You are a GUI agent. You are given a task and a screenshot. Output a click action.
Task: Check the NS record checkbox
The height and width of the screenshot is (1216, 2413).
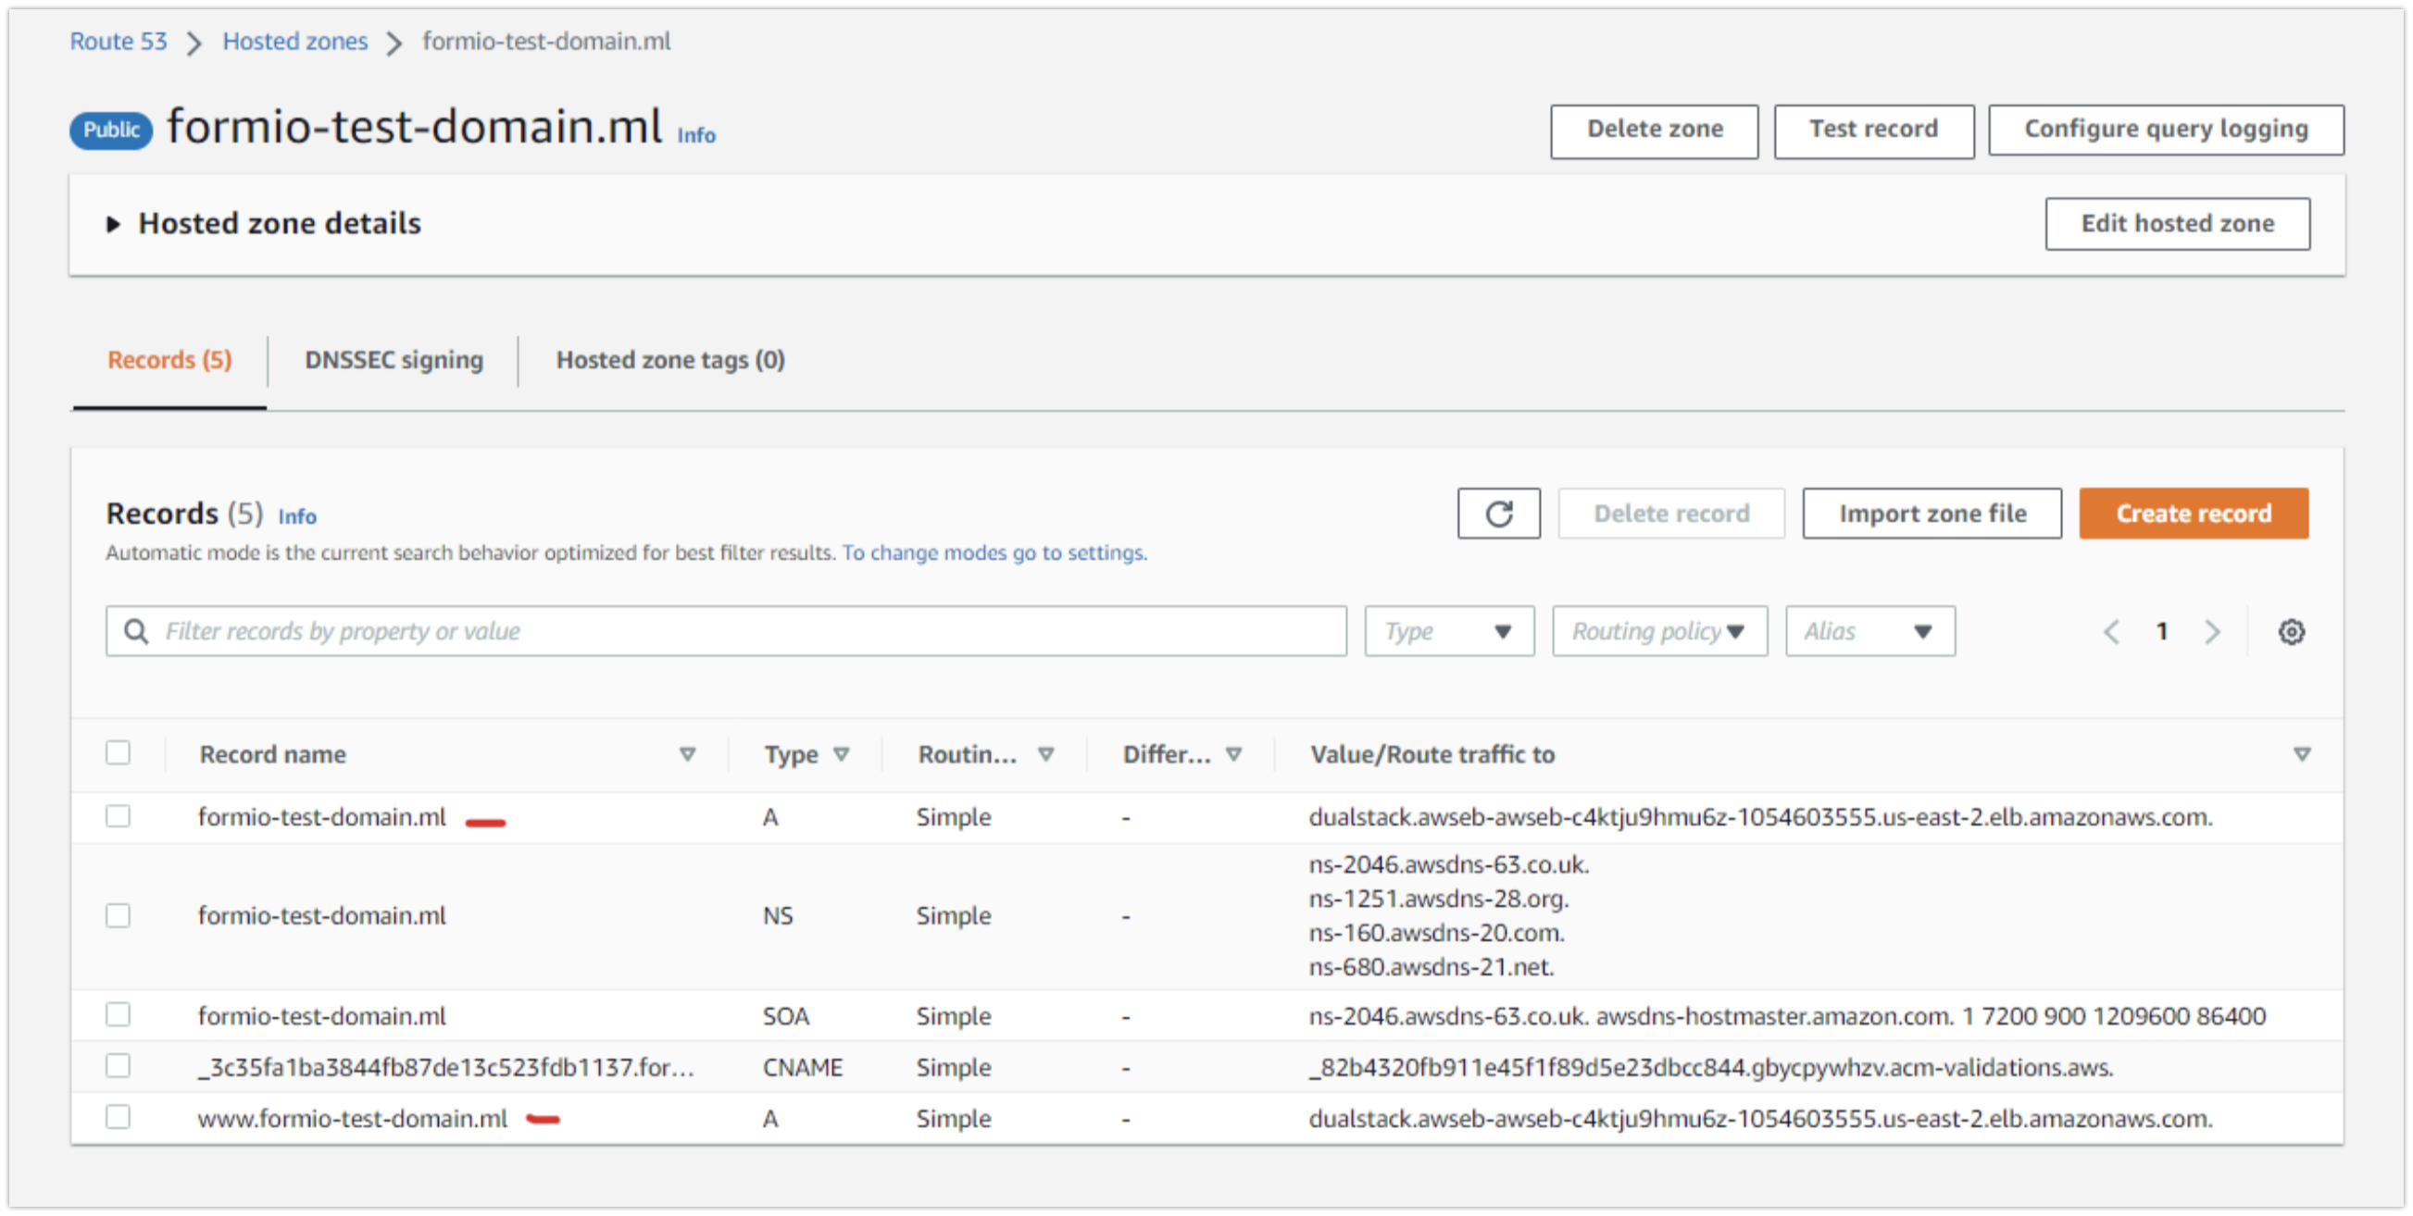pos(118,915)
